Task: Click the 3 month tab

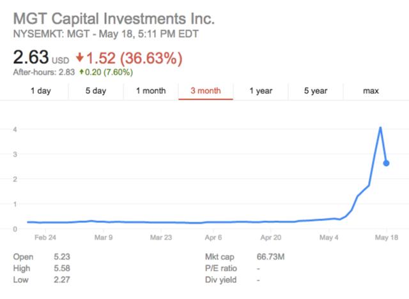Action: [206, 91]
